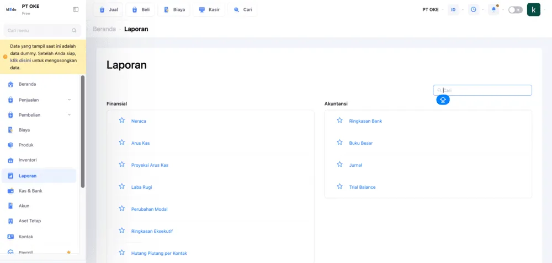Click the Biaya shortcut button
The height and width of the screenshot is (263, 552).
click(174, 10)
